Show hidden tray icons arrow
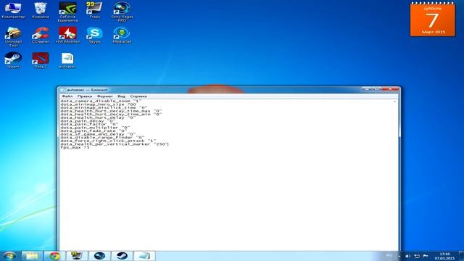This screenshot has width=464, height=261. pos(399,256)
